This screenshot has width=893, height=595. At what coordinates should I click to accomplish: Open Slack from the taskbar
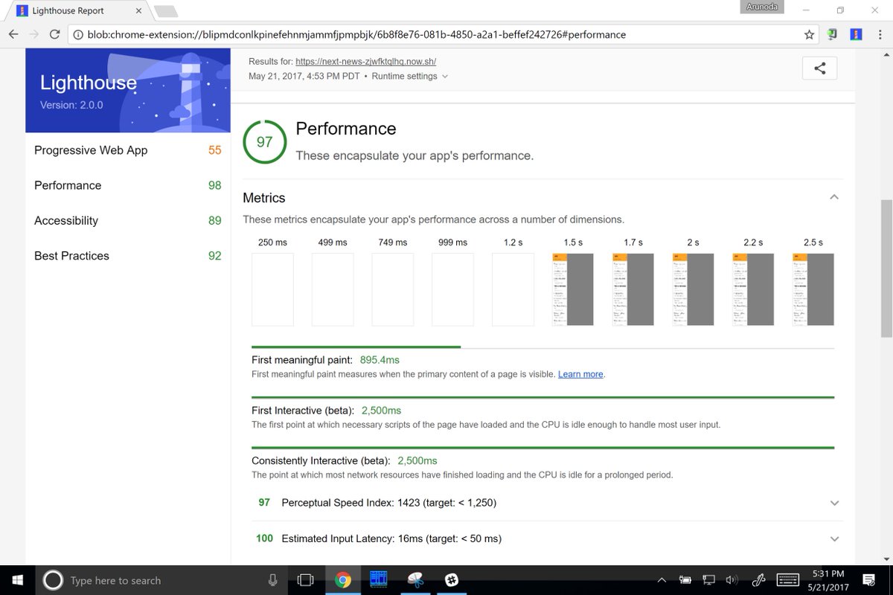point(451,580)
